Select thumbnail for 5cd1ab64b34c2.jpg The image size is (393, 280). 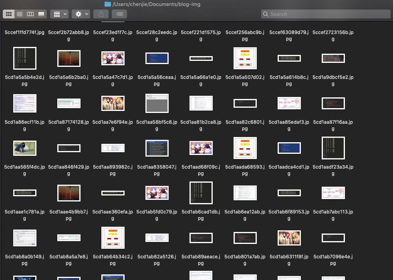[113, 238]
